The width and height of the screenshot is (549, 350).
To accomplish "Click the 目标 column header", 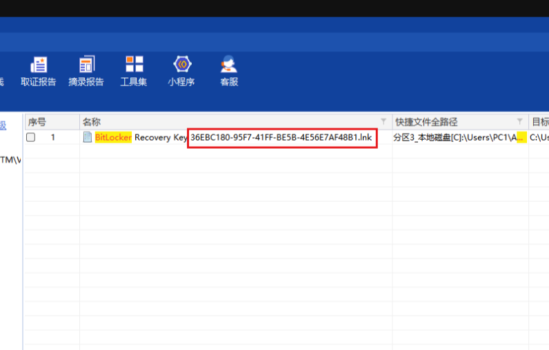I will tap(539, 122).
